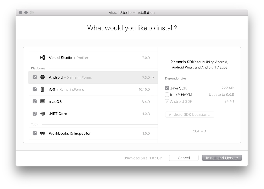Click the Platforms section header
This screenshot has height=189, width=264.
(x=38, y=68)
